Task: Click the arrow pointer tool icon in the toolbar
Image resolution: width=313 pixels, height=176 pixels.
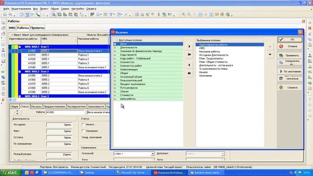Action: point(38,15)
